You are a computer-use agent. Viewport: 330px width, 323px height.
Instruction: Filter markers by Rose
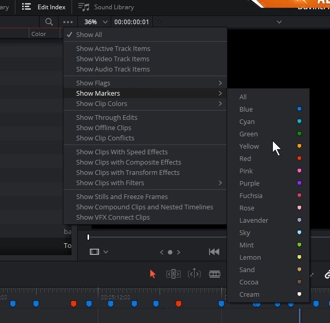point(268,208)
